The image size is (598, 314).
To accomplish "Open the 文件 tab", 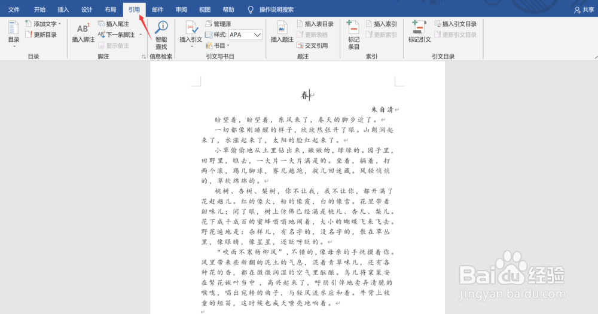I will pos(14,10).
